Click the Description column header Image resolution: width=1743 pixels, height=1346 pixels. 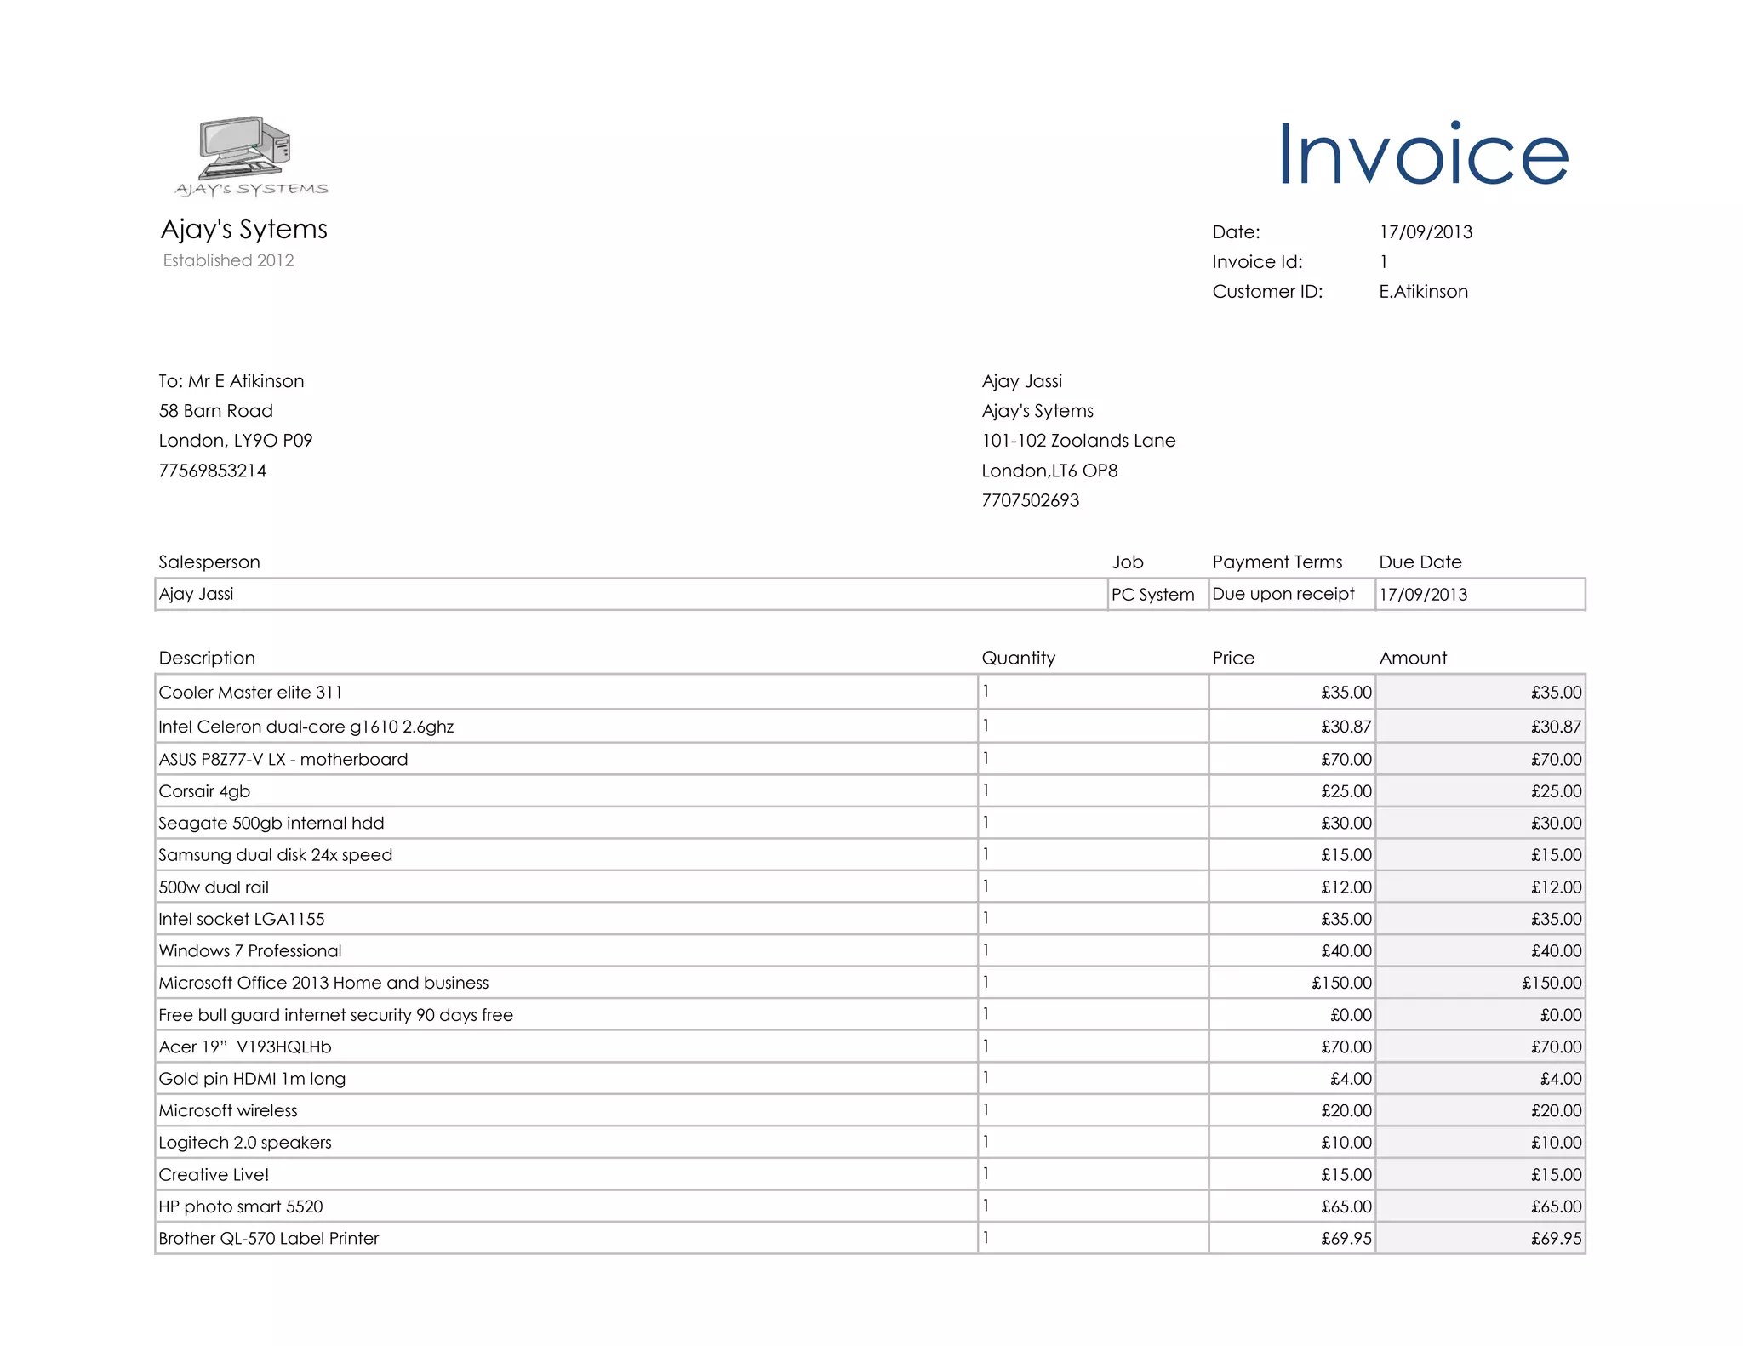(x=207, y=658)
